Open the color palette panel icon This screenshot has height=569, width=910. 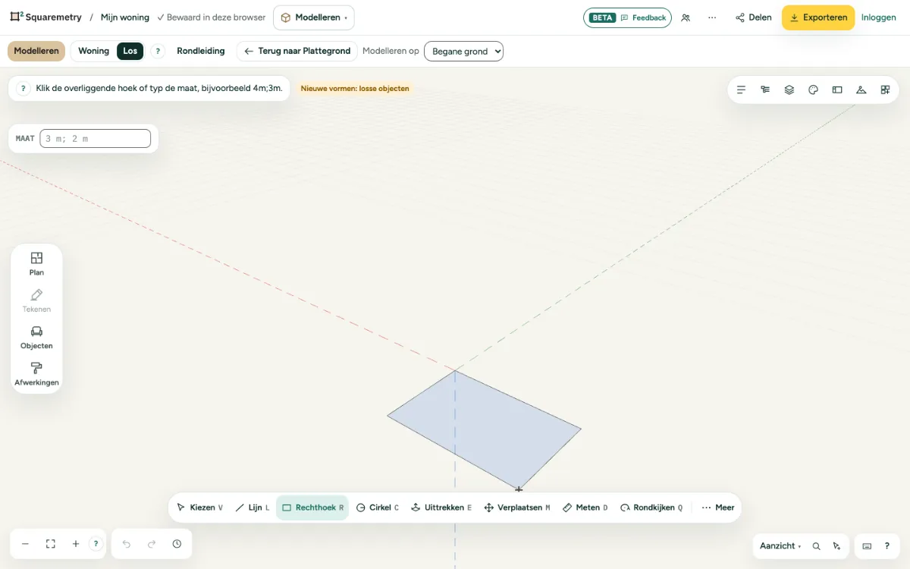point(813,90)
